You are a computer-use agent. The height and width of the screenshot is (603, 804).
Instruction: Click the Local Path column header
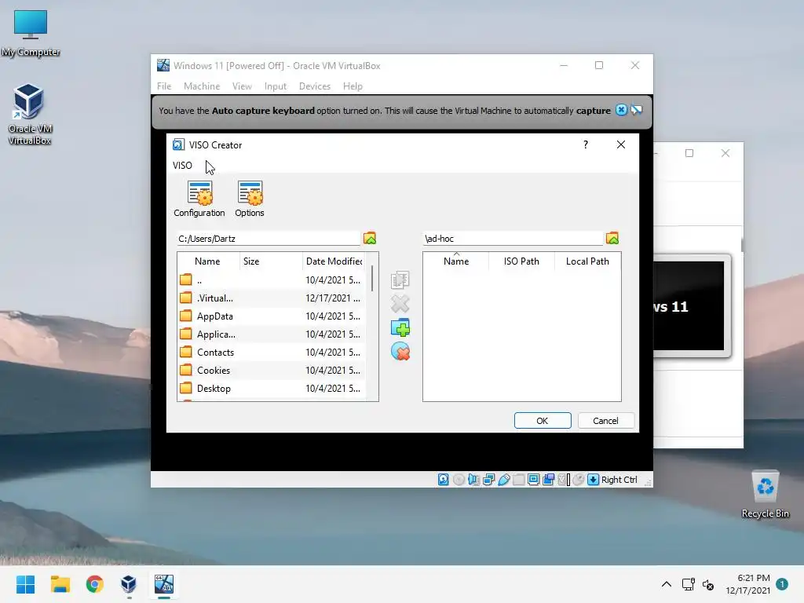[587, 261]
